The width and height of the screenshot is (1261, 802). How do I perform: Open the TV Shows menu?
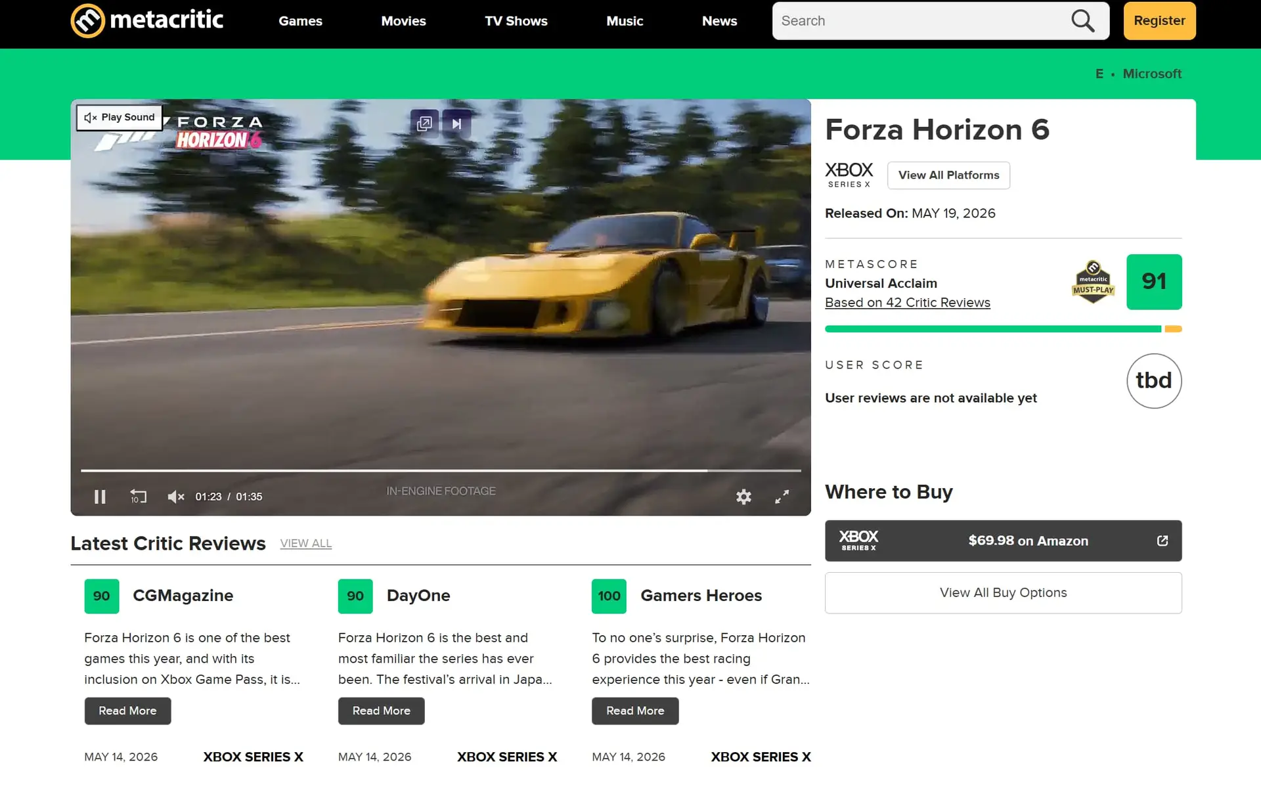click(516, 21)
